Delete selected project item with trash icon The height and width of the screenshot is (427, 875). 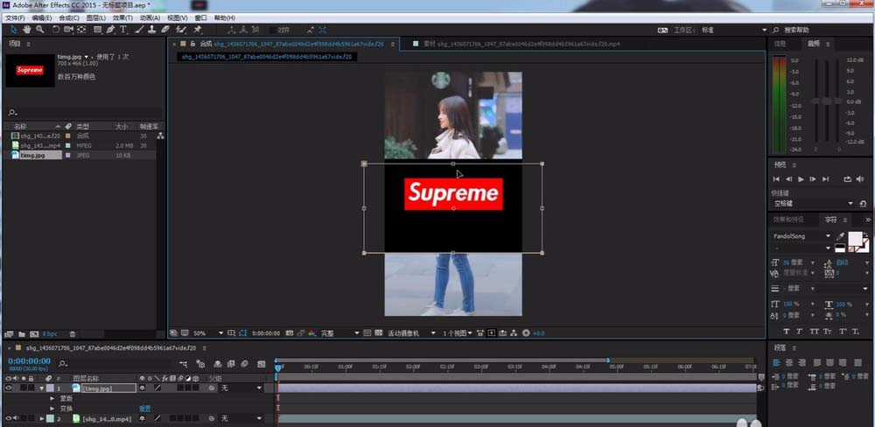coord(73,333)
